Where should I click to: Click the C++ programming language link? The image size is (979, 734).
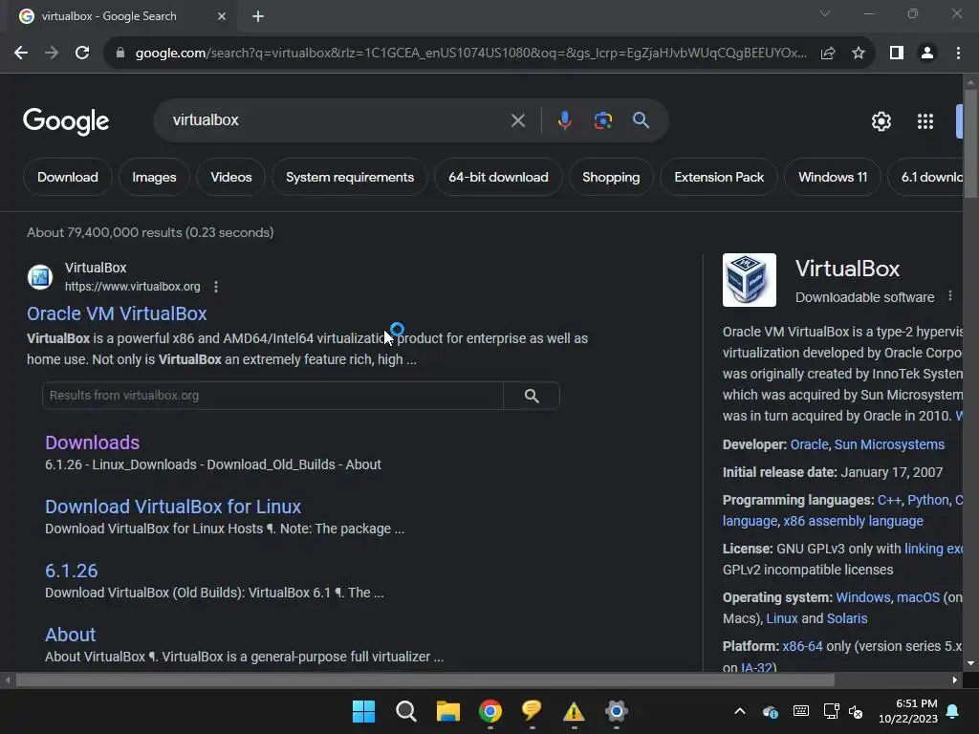889,500
